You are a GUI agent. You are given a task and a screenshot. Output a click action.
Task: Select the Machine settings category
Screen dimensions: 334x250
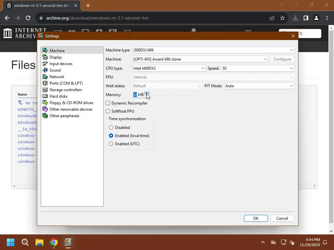[72, 50]
